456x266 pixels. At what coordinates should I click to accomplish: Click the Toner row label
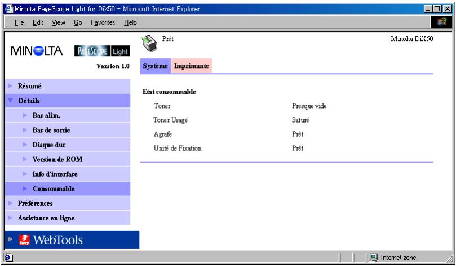162,106
